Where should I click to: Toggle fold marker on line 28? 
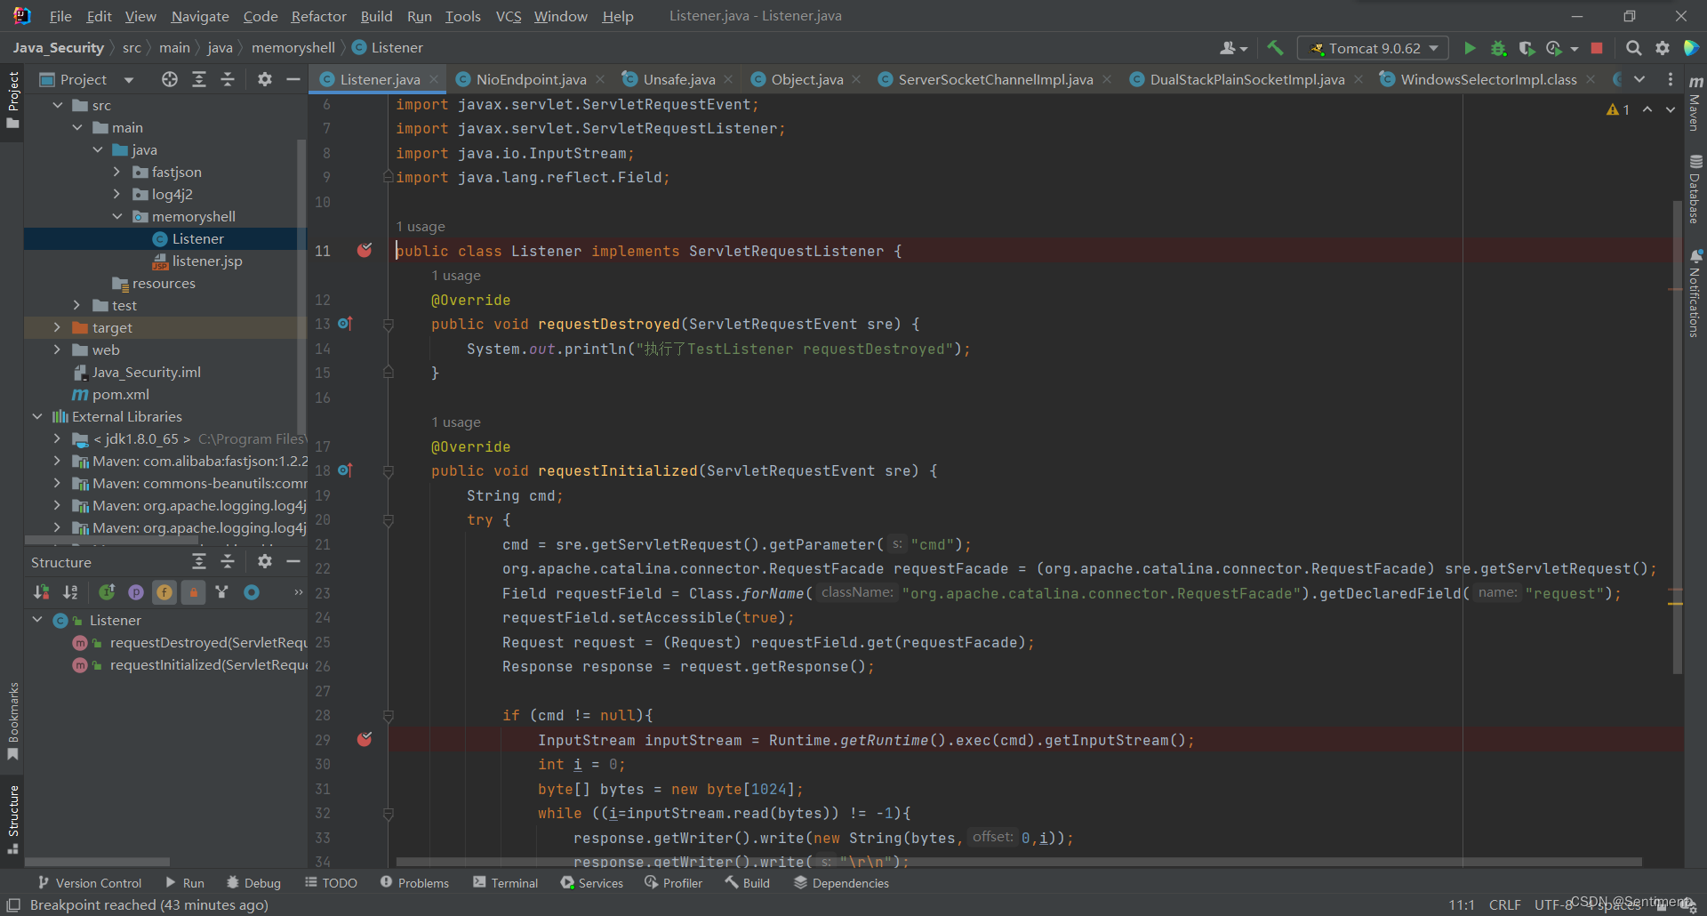pos(389,715)
